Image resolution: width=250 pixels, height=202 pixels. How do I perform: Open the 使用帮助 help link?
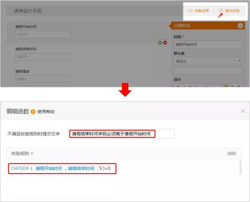(x=46, y=112)
